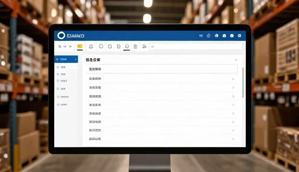Expand the arrow on the third list row
Screen dimensions: 299x172
pos(233,96)
